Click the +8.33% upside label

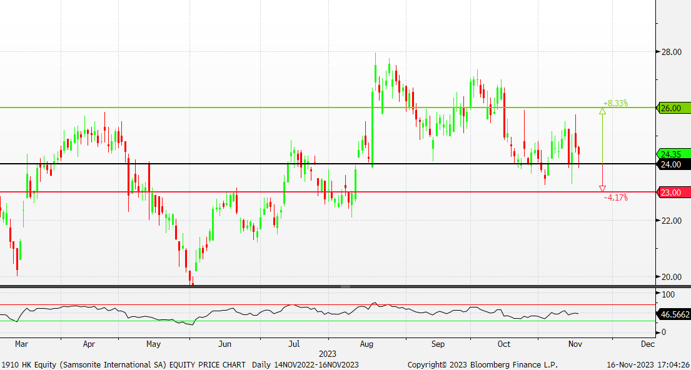click(615, 104)
